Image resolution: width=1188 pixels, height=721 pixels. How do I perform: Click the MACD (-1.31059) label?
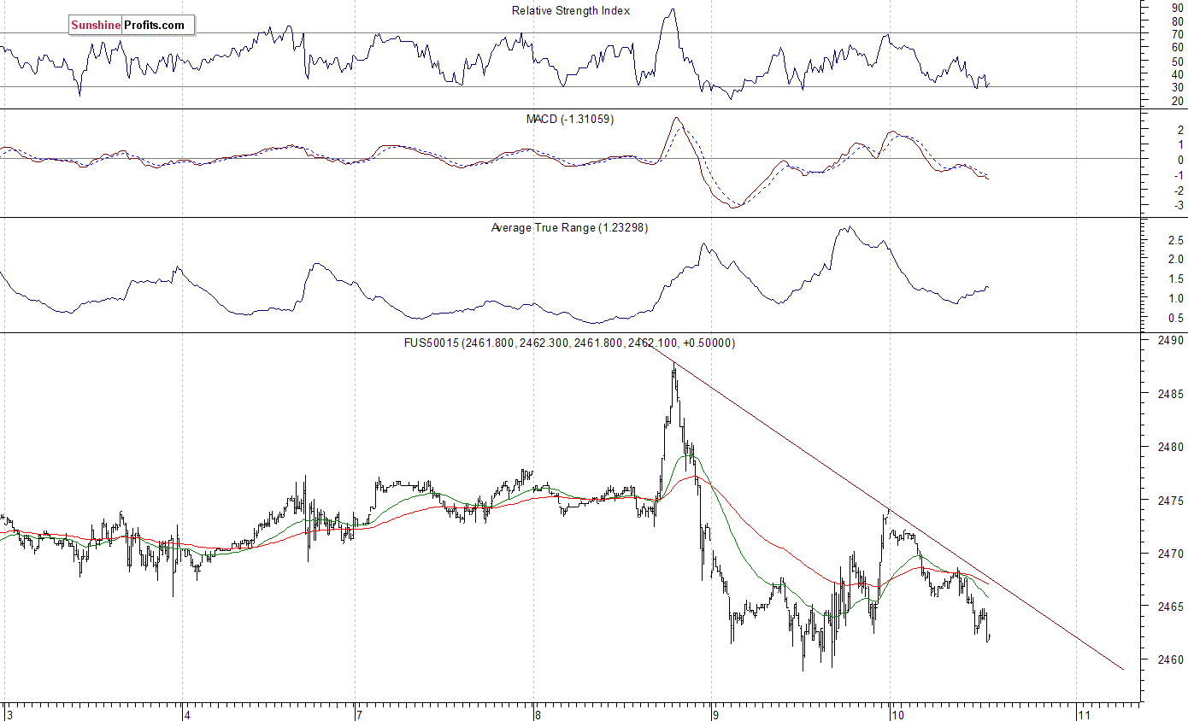(x=570, y=119)
